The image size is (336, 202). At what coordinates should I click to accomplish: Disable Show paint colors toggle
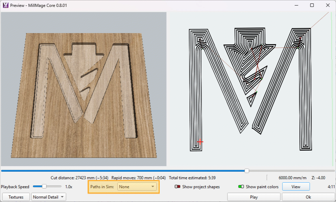241,187
